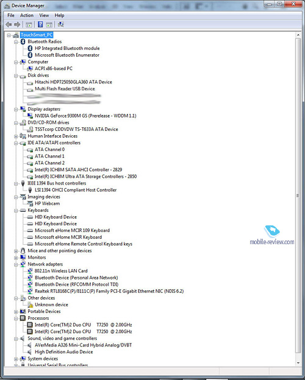Collapse the TouchSmart_PC root node
The image size is (305, 380).
9,35
